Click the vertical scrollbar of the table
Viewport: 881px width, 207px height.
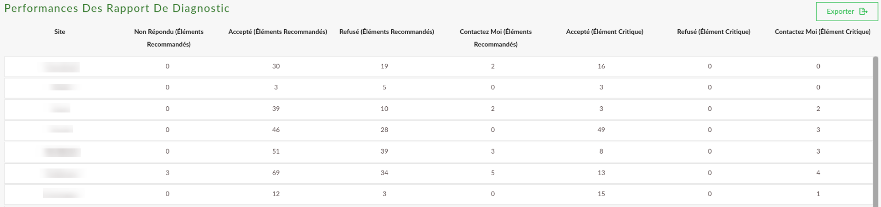coord(875,131)
